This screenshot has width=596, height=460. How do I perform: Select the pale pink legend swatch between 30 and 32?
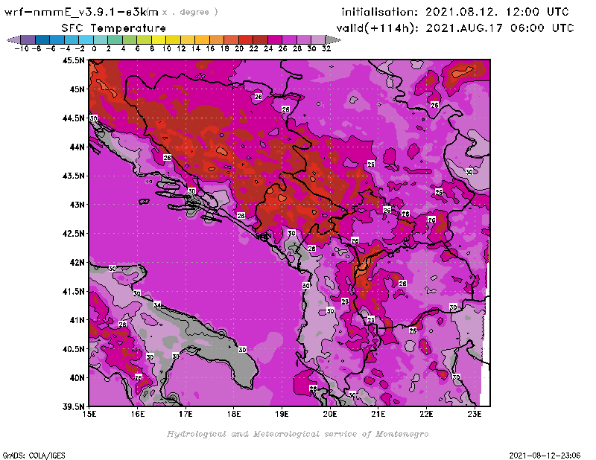coord(318,39)
